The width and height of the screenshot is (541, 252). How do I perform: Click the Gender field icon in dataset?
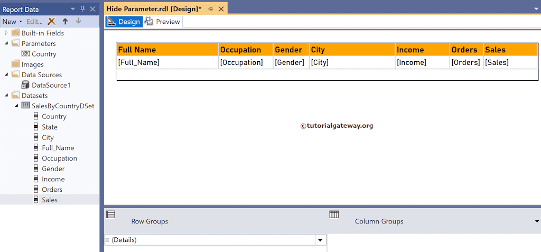[35, 169]
